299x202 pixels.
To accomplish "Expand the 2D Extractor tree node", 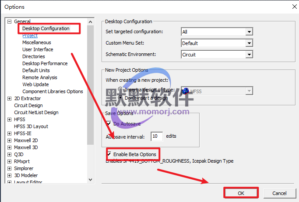I will tap(10, 98).
